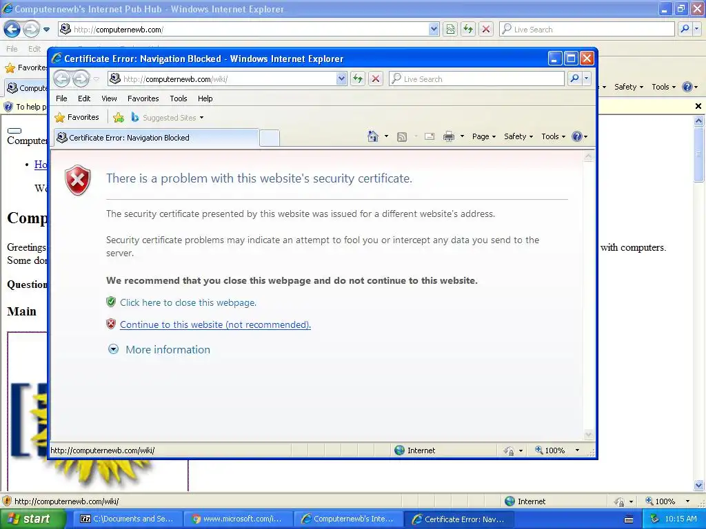Click the protected mode icon in the front window status bar
The width and height of the screenshot is (706, 529).
click(509, 450)
